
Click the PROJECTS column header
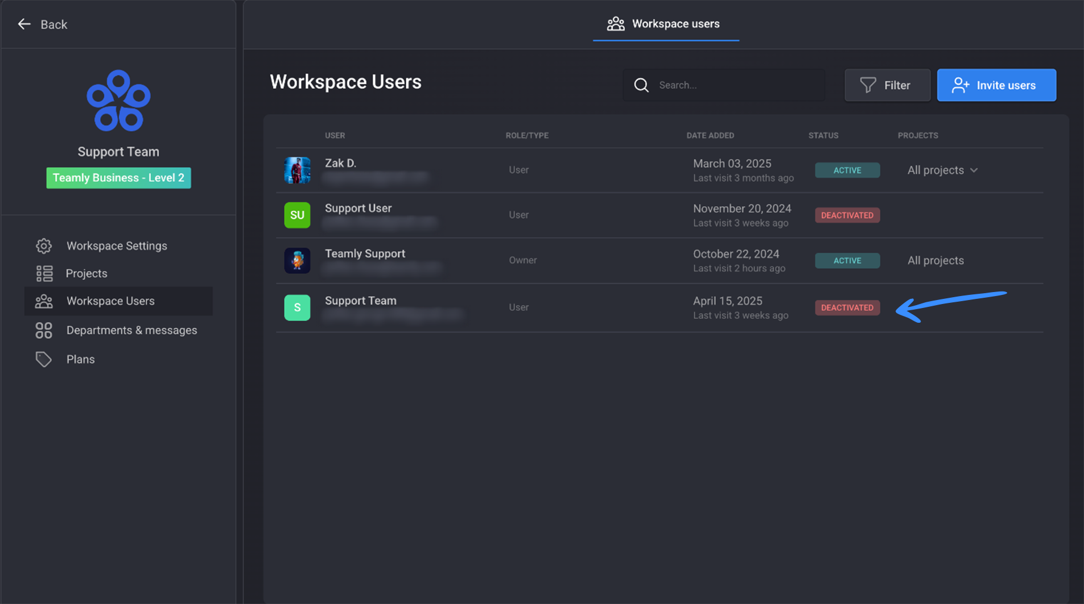click(918, 135)
